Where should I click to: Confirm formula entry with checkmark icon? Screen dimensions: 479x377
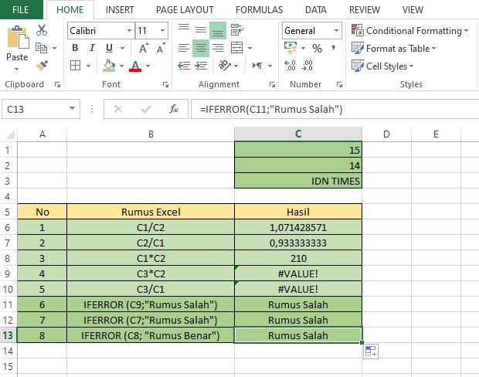pos(146,109)
